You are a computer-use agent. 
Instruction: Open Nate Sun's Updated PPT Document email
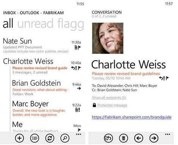point(42,45)
